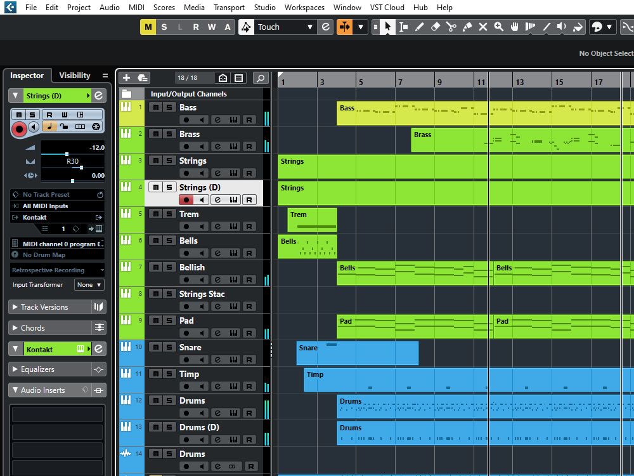Expand the Chords section
The image size is (634, 476).
coord(15,327)
